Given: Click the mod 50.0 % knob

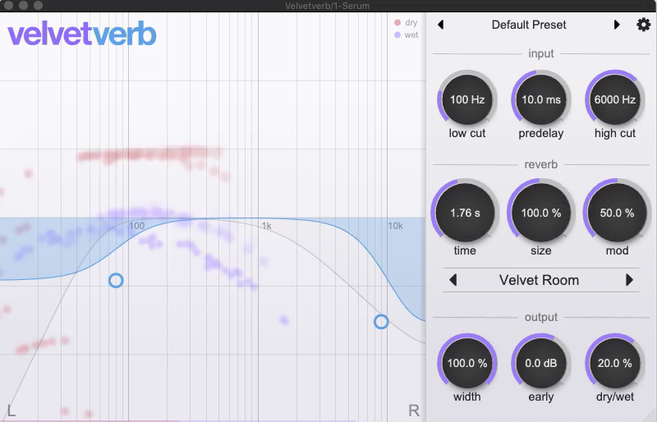Looking at the screenshot, I should tap(618, 213).
